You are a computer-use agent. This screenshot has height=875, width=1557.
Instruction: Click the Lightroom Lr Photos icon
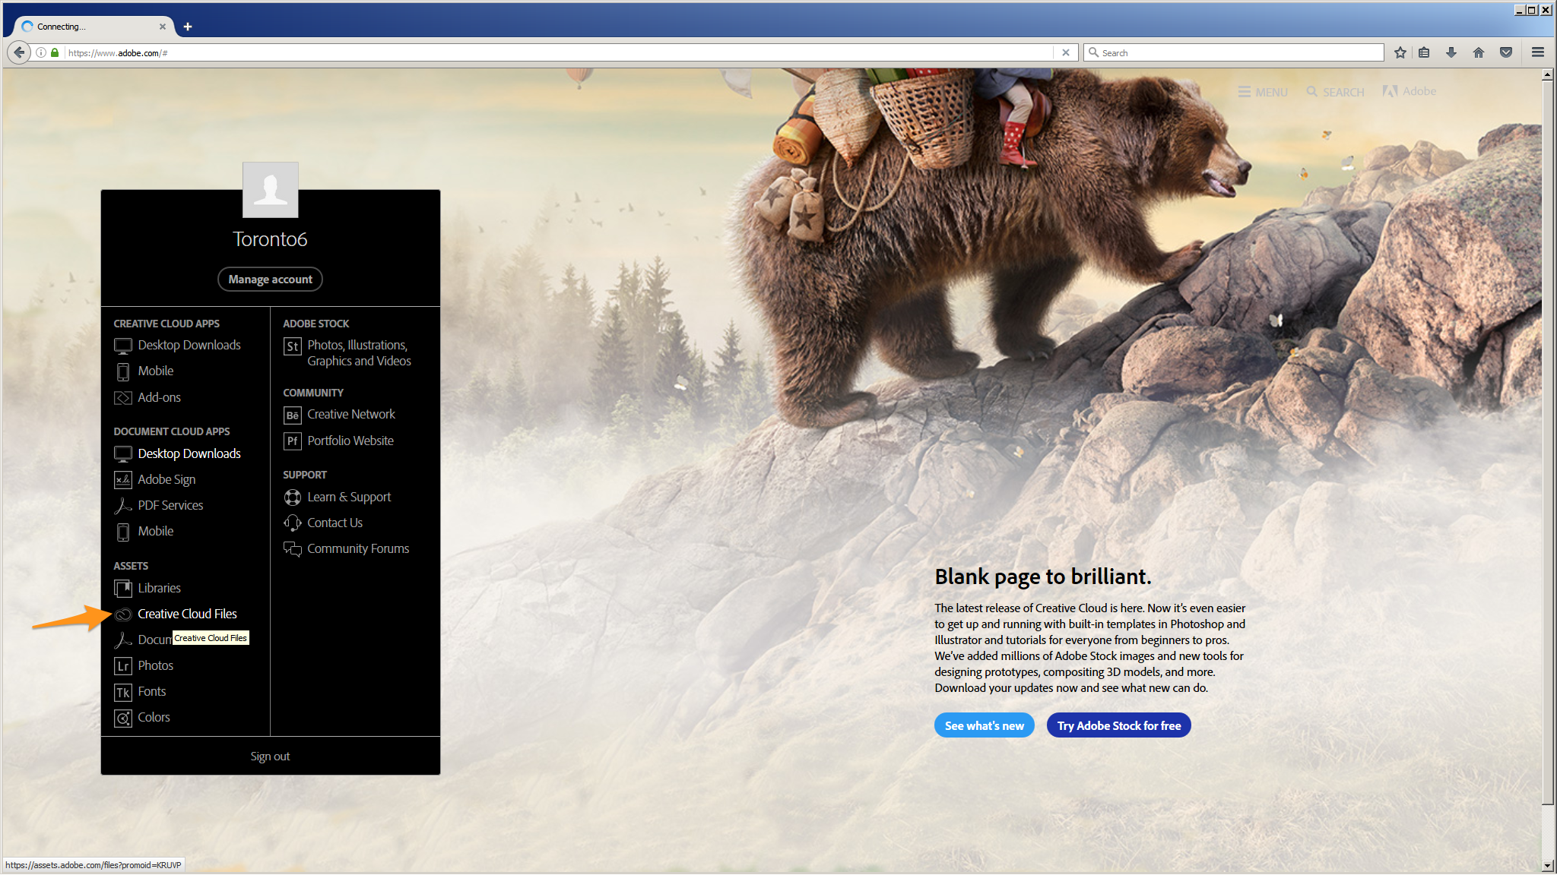tap(122, 666)
